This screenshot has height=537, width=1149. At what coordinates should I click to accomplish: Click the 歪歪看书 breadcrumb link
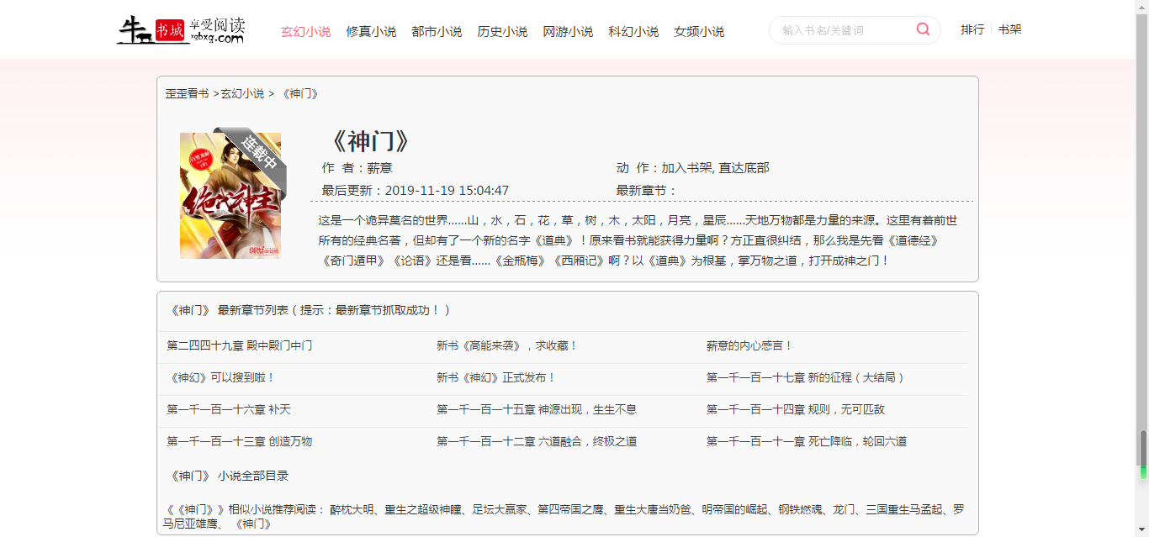187,93
